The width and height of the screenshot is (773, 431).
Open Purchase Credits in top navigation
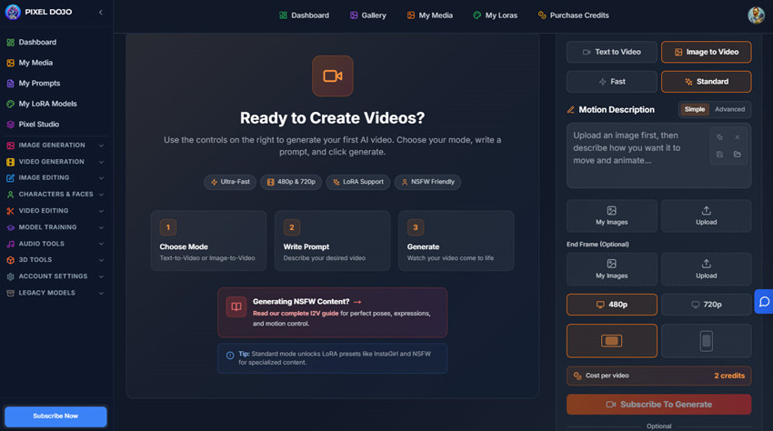pyautogui.click(x=573, y=15)
